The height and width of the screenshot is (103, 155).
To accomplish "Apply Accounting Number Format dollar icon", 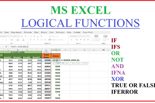I will coord(71,40).
